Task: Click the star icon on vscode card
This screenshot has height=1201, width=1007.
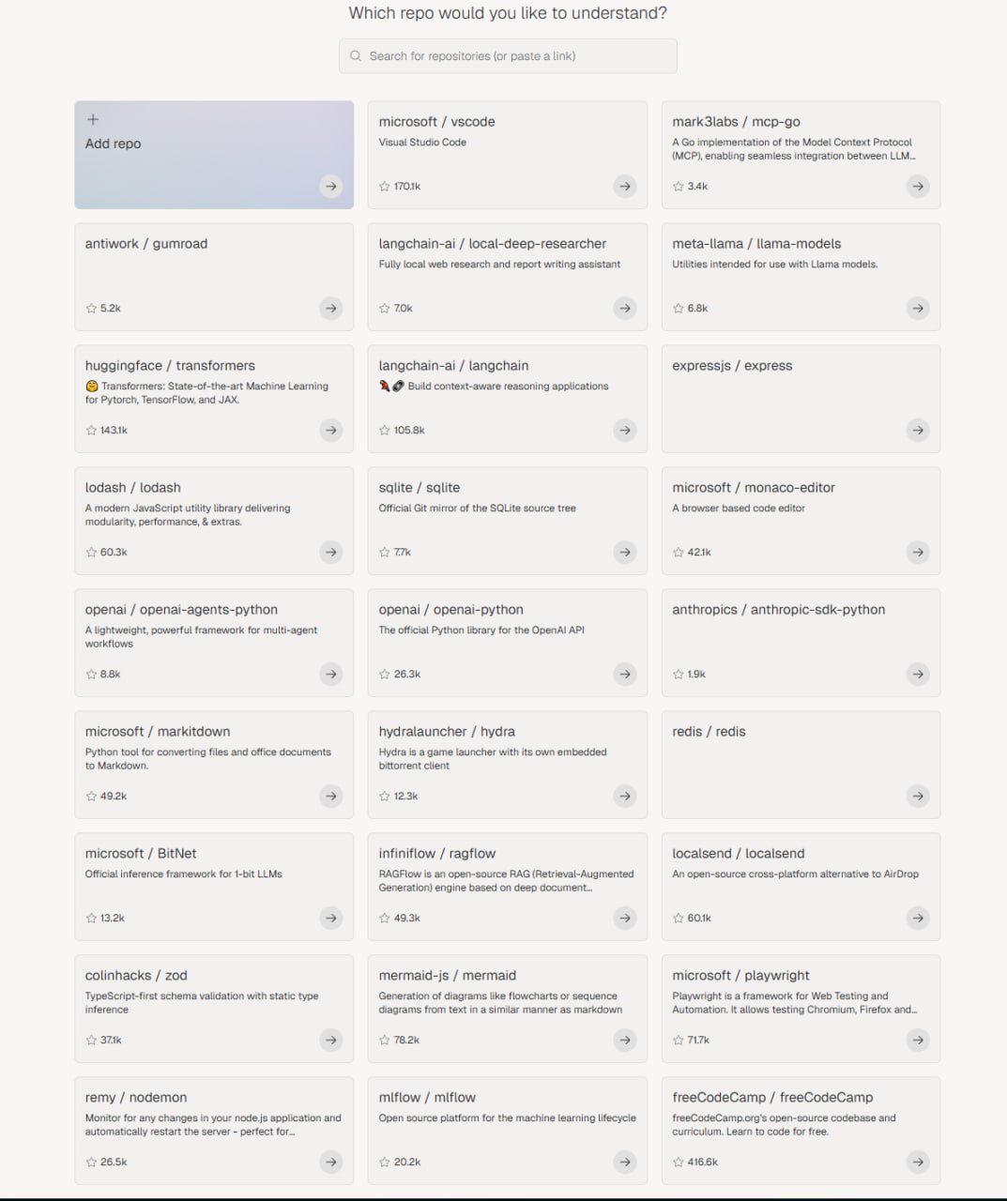Action: point(385,187)
